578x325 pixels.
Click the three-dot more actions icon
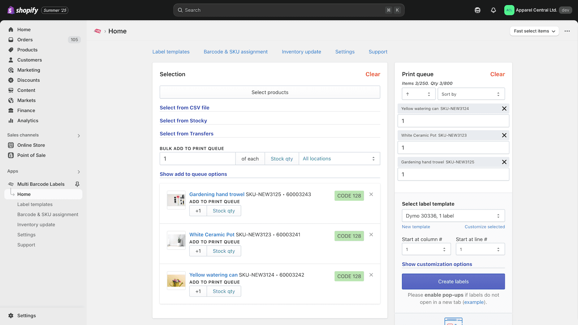[x=567, y=31]
